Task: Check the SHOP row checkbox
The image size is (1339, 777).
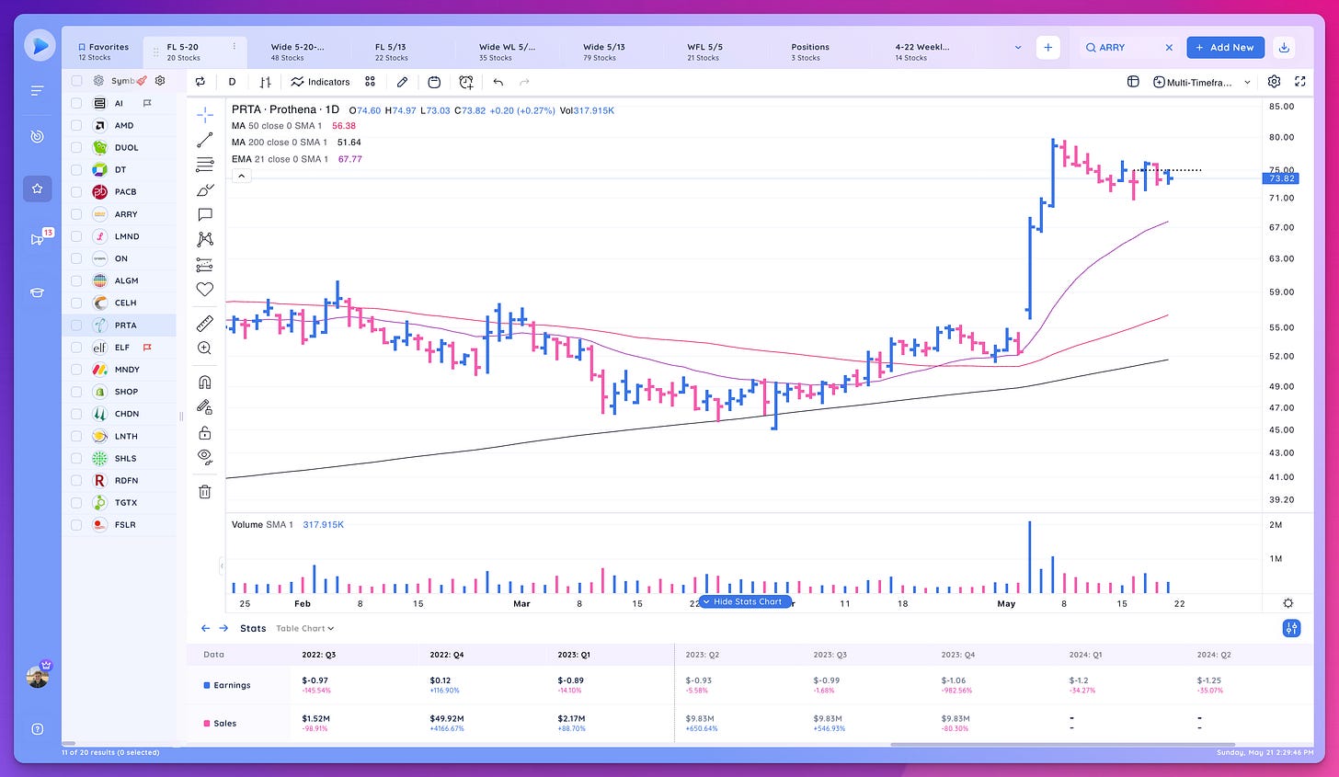Action: click(x=76, y=392)
